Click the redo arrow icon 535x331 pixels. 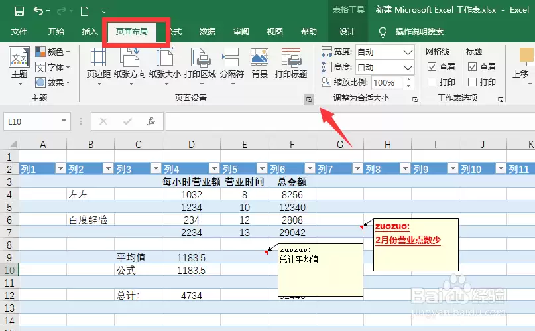pyautogui.click(x=62, y=11)
